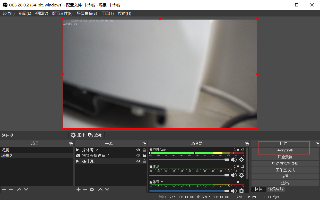The width and height of the screenshot is (320, 200).
Task: Click the 开始推流 button
Action: tap(285, 151)
